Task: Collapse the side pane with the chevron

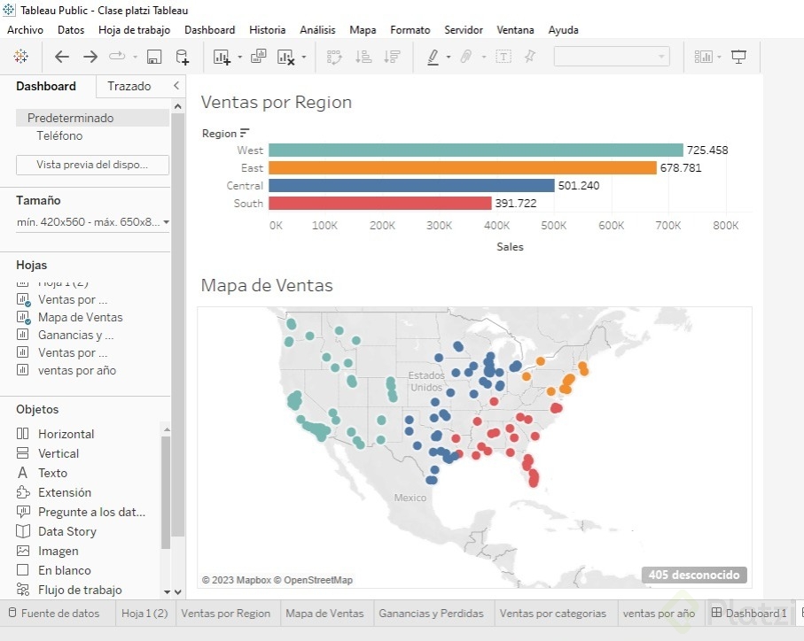Action: 176,86
